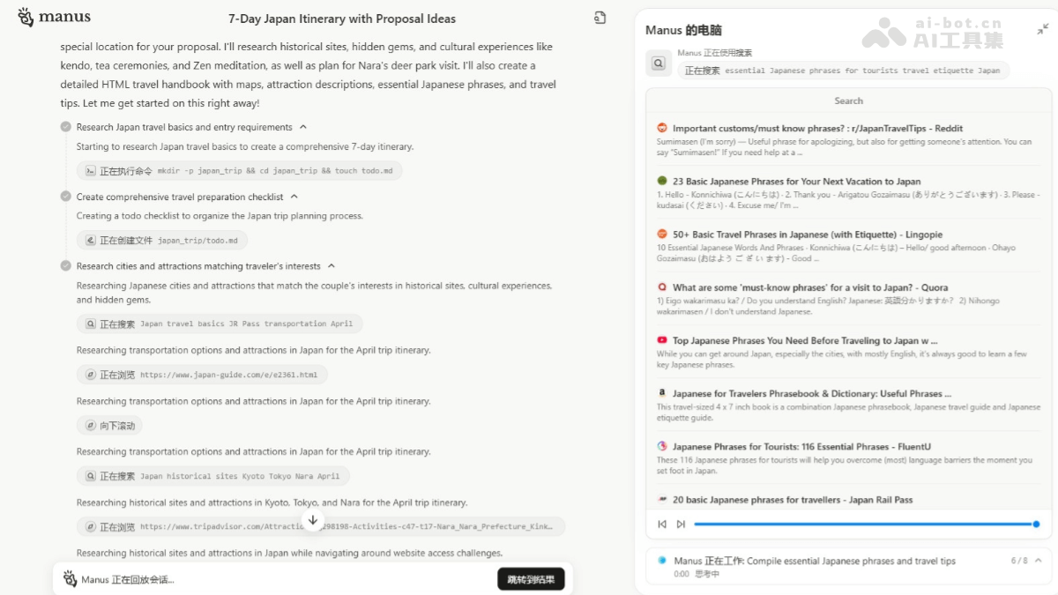Viewport: 1058px width, 595px height.
Task: Click the status circle beside Research cities and attractions
Action: tap(65, 265)
